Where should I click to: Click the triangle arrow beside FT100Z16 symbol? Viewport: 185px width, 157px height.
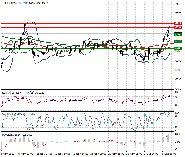3,3
